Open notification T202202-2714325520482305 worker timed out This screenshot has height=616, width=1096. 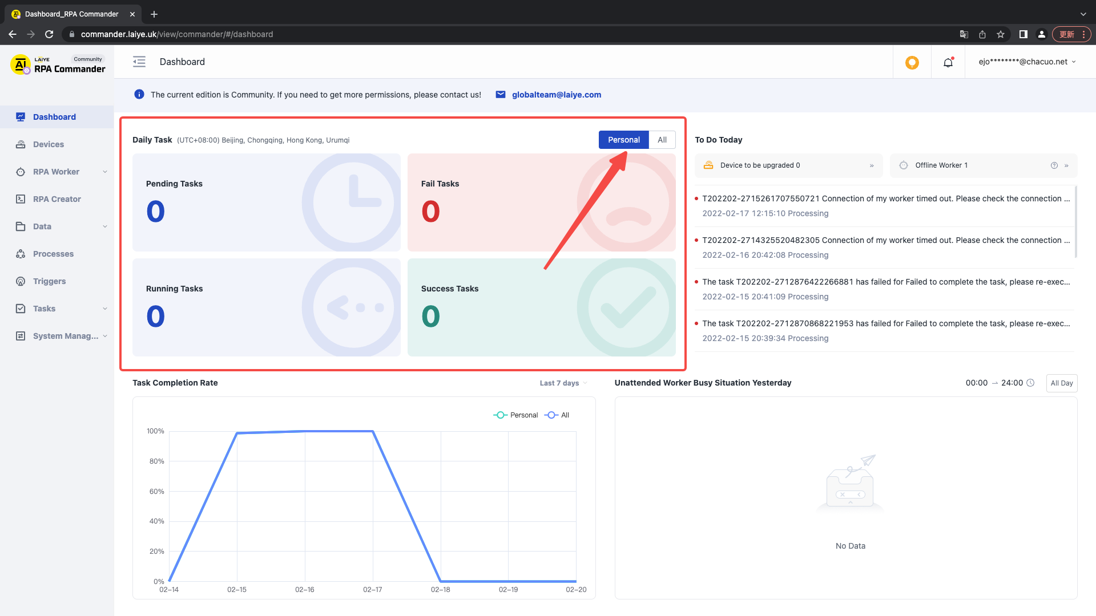(x=885, y=248)
